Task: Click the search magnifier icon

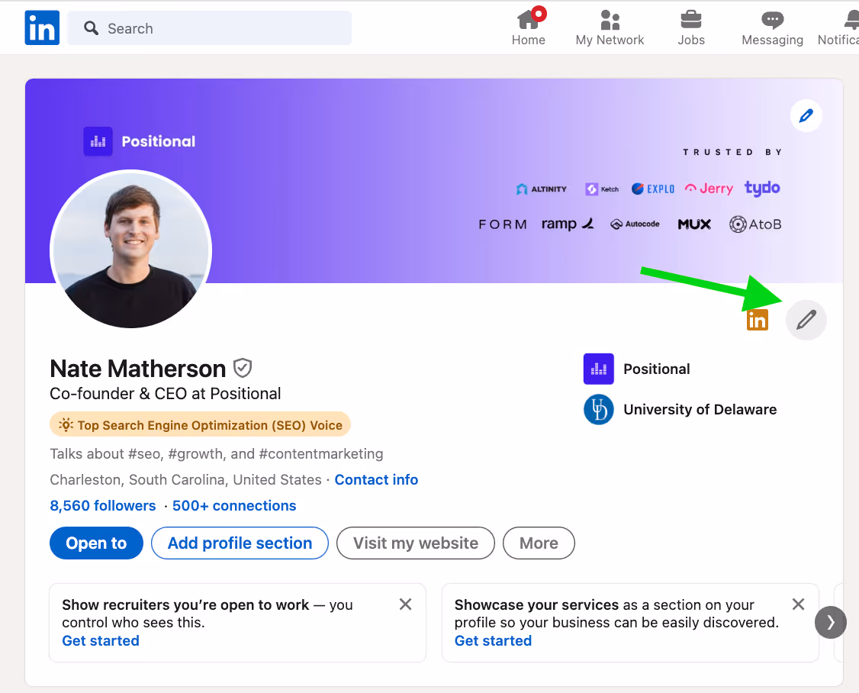Action: [91, 28]
